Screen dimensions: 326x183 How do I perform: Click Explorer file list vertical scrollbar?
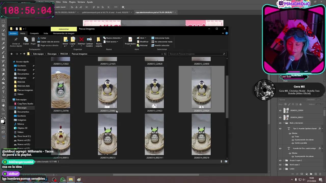(227, 97)
